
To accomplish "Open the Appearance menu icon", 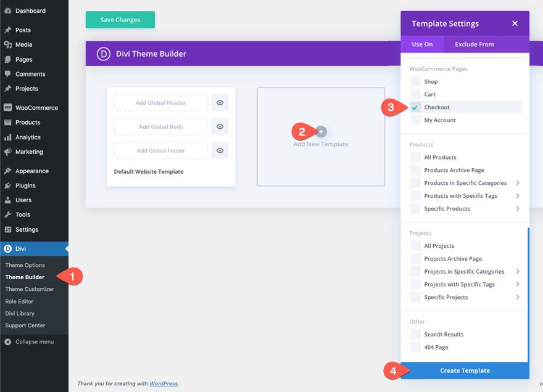I will tap(7, 171).
